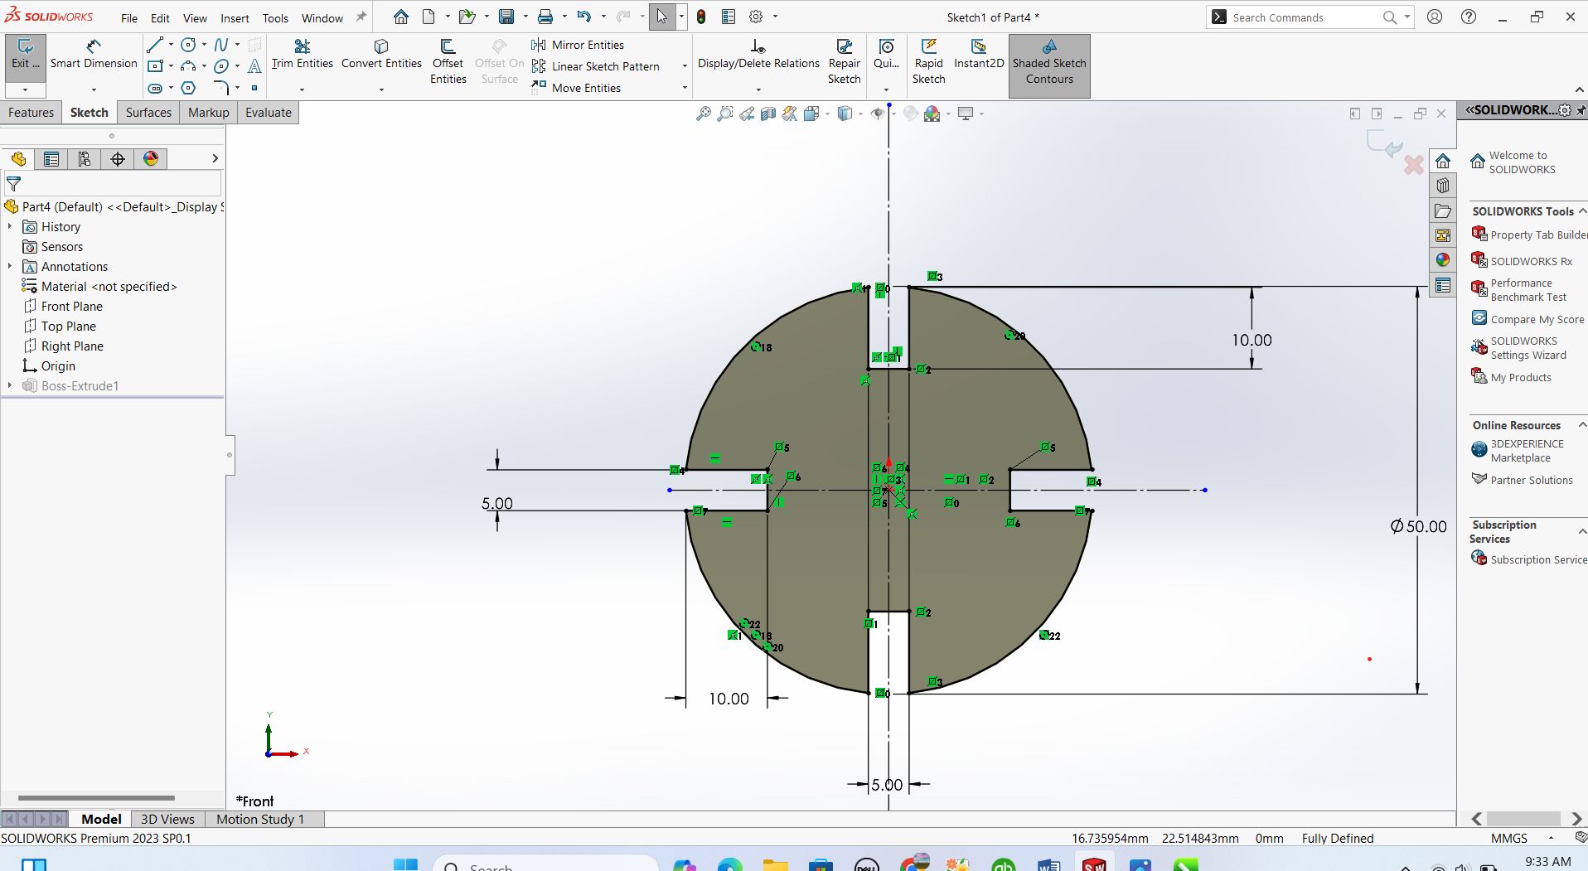Select Front Plane in the feature tree
1588x871 pixels.
point(71,306)
